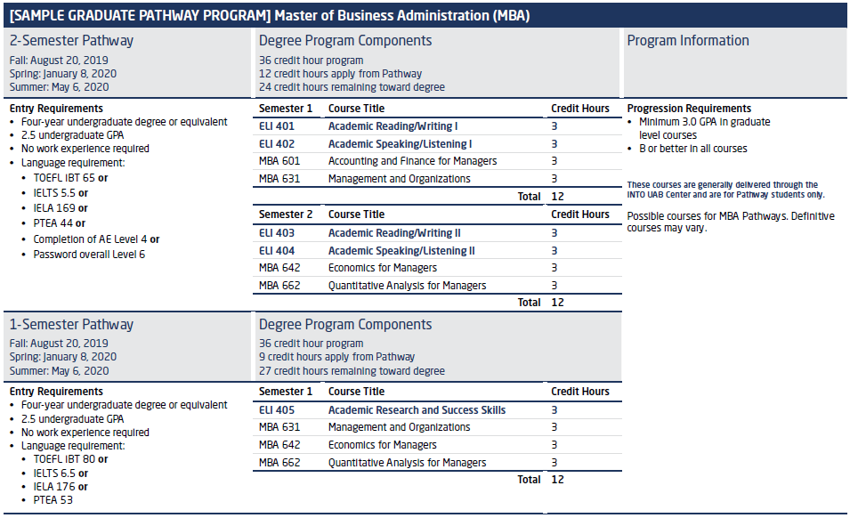Select the 1-Semester Pathway heading
This screenshot has height=518, width=850.
[x=71, y=325]
